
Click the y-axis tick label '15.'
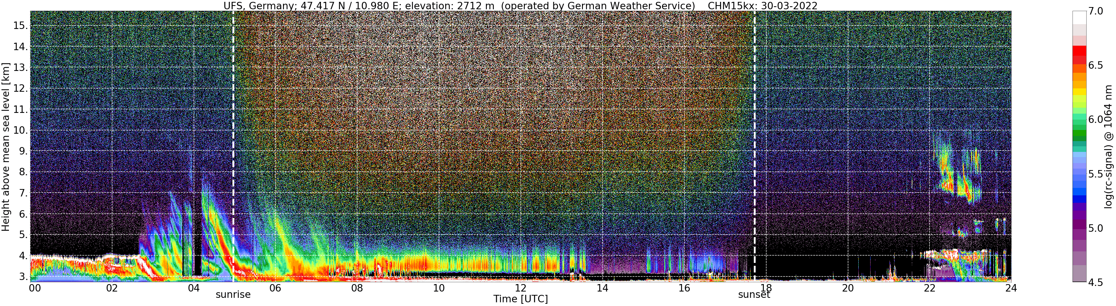click(x=20, y=26)
